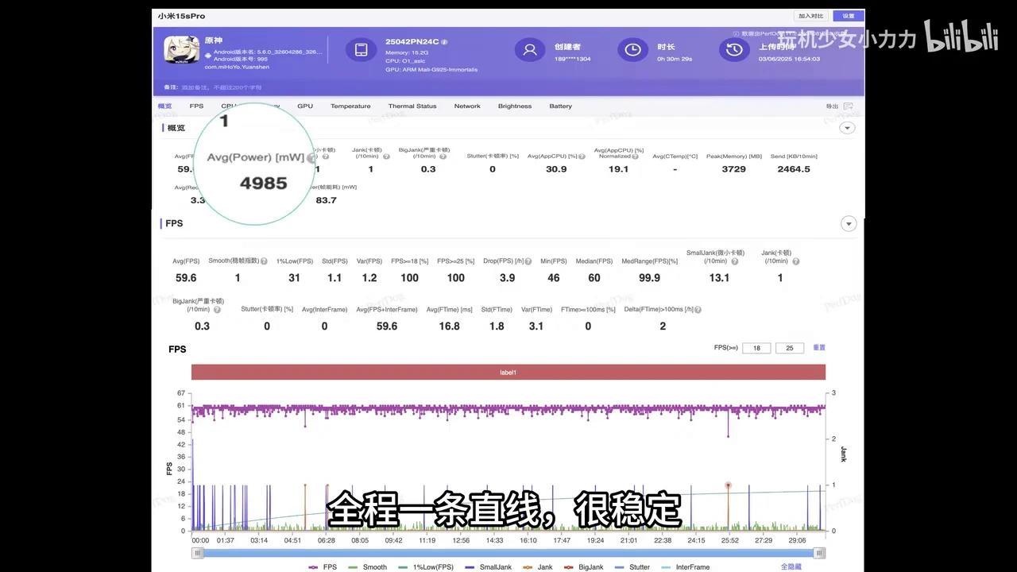Click the upload time history icon beside 上传时间
This screenshot has width=1017, height=572.
[x=733, y=49]
